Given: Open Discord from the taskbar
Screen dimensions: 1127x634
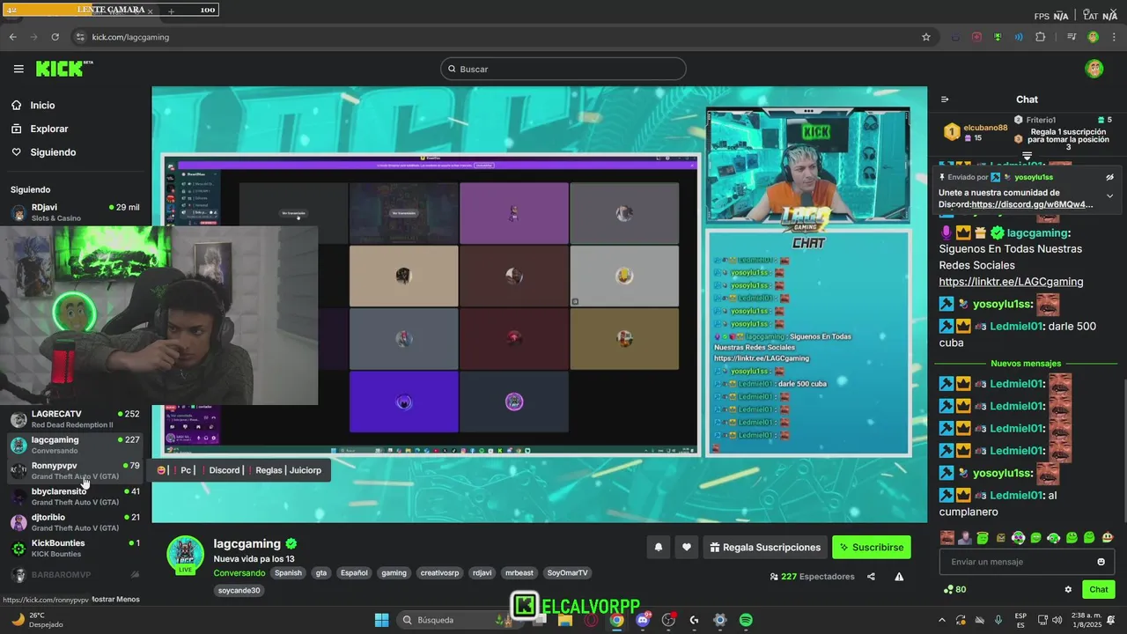Looking at the screenshot, I should click(643, 620).
